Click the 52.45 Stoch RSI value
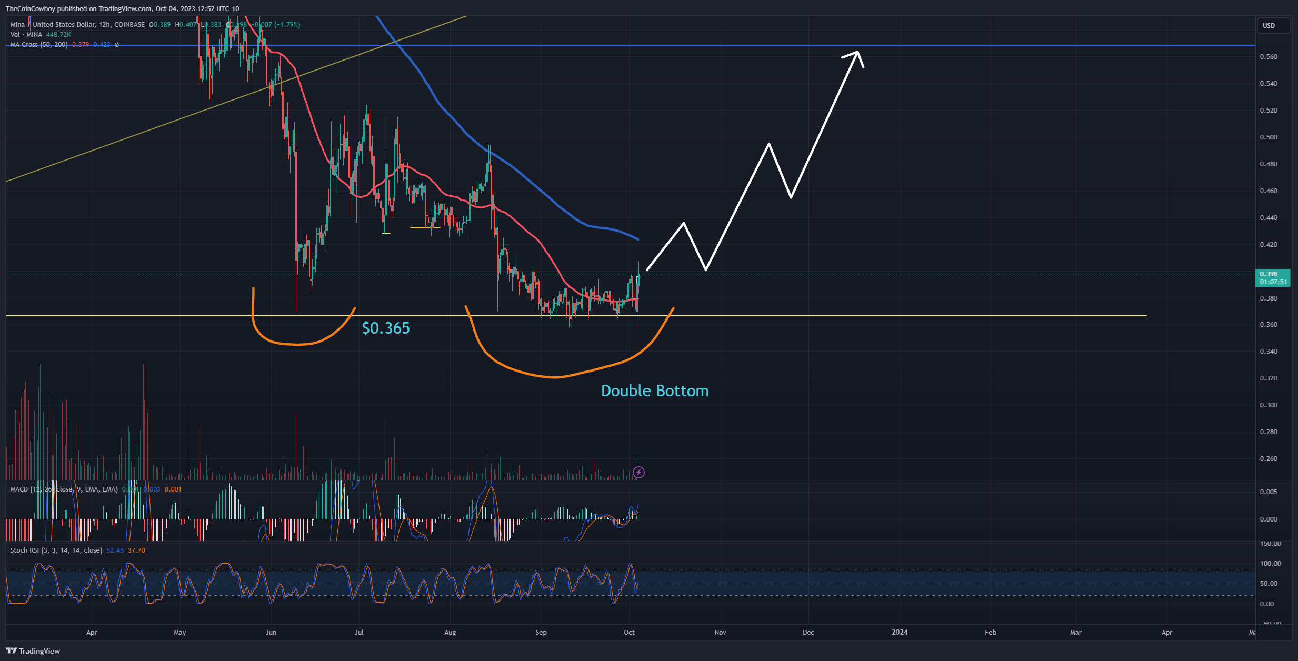Viewport: 1298px width, 661px height. (115, 550)
